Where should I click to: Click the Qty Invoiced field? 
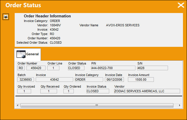[24, 91]
